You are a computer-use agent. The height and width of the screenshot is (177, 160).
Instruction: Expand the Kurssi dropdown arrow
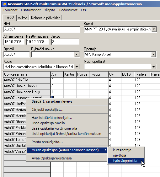pos(154,29)
